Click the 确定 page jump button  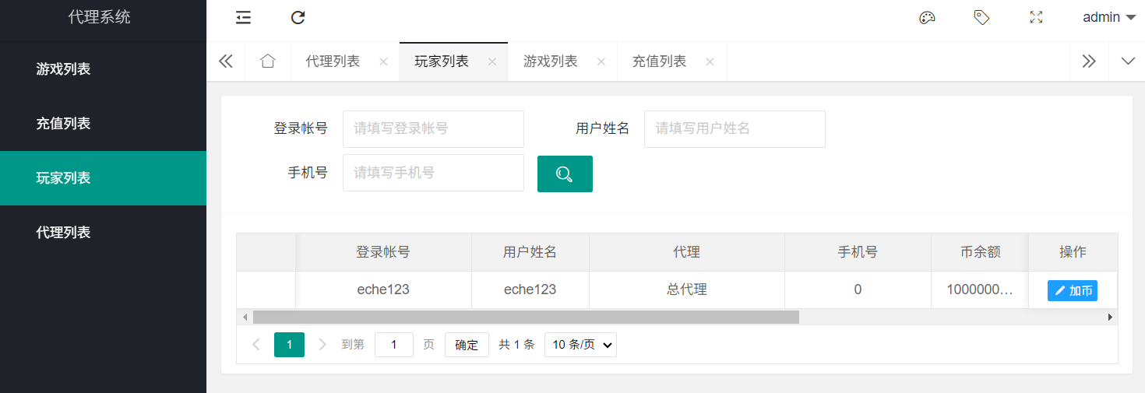[467, 345]
